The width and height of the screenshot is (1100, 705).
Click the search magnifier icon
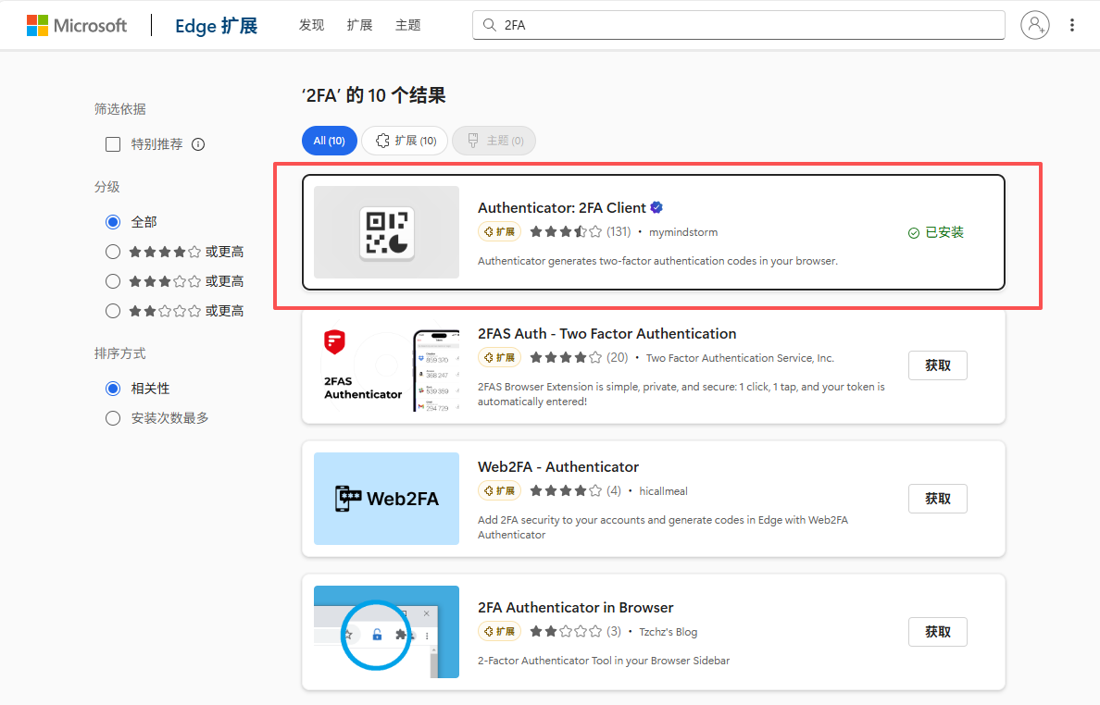pyautogui.click(x=489, y=25)
